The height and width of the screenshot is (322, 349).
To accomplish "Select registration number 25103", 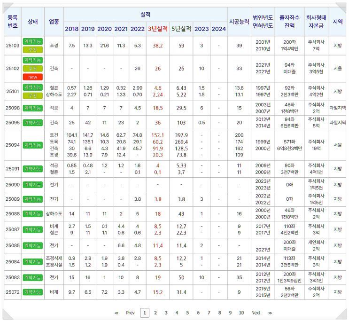I will (13, 46).
